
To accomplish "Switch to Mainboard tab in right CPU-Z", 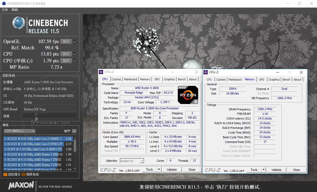I will (235, 80).
